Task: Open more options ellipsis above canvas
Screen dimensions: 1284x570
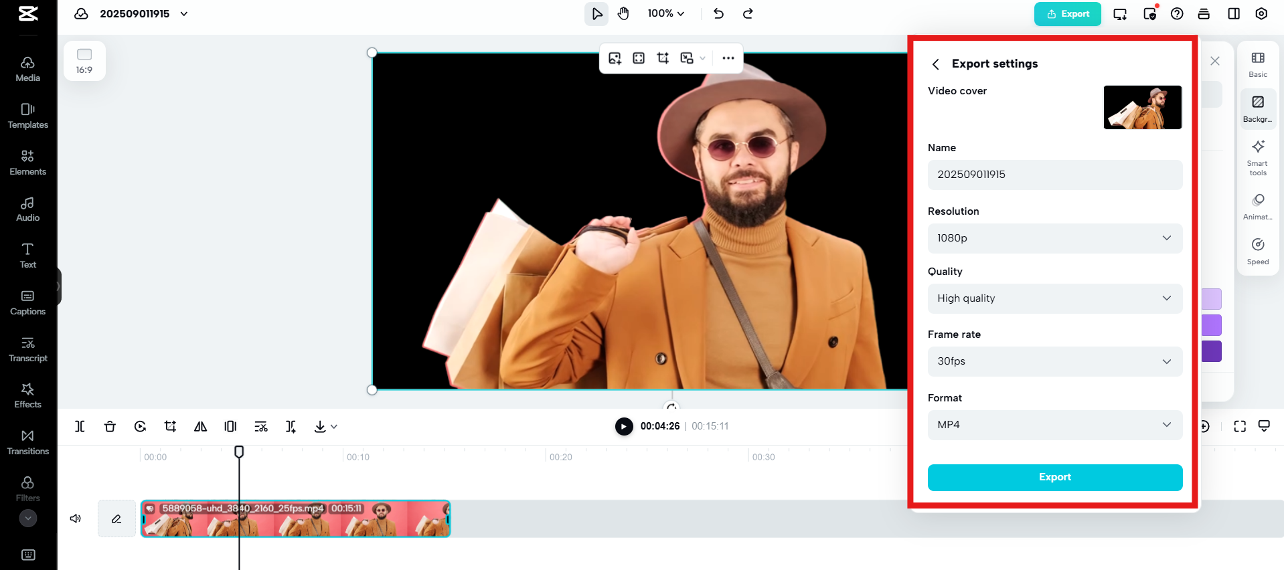Action: coord(728,58)
